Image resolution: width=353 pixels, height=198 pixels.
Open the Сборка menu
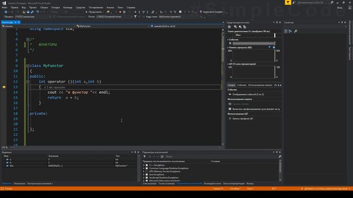point(44,7)
